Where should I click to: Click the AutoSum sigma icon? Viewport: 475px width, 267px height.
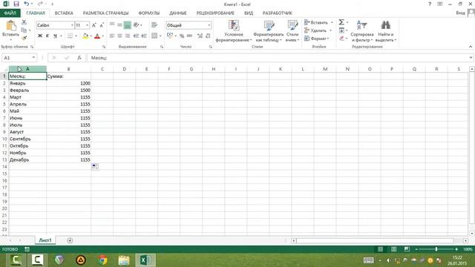(x=341, y=22)
